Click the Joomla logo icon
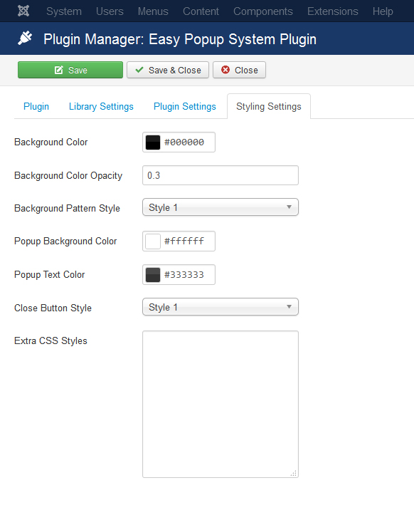Image resolution: width=414 pixels, height=520 pixels. pyautogui.click(x=23, y=11)
